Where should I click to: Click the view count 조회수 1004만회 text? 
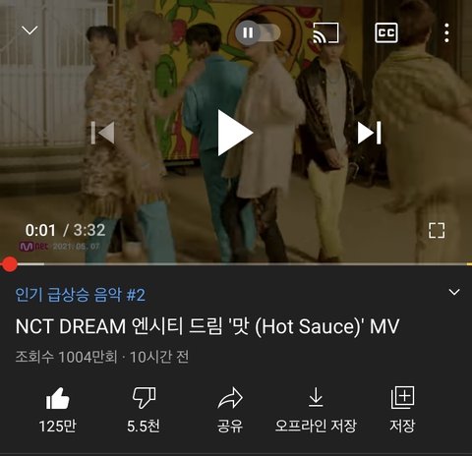(x=66, y=357)
